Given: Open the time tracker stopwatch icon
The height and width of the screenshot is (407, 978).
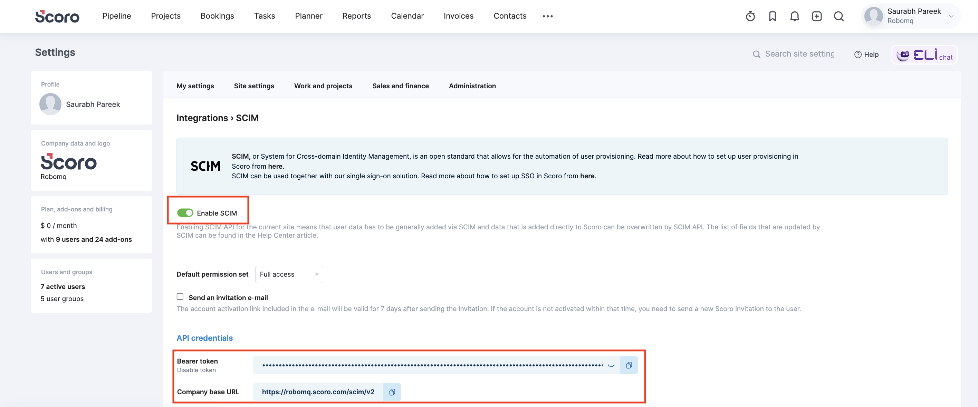Looking at the screenshot, I should click(x=750, y=16).
